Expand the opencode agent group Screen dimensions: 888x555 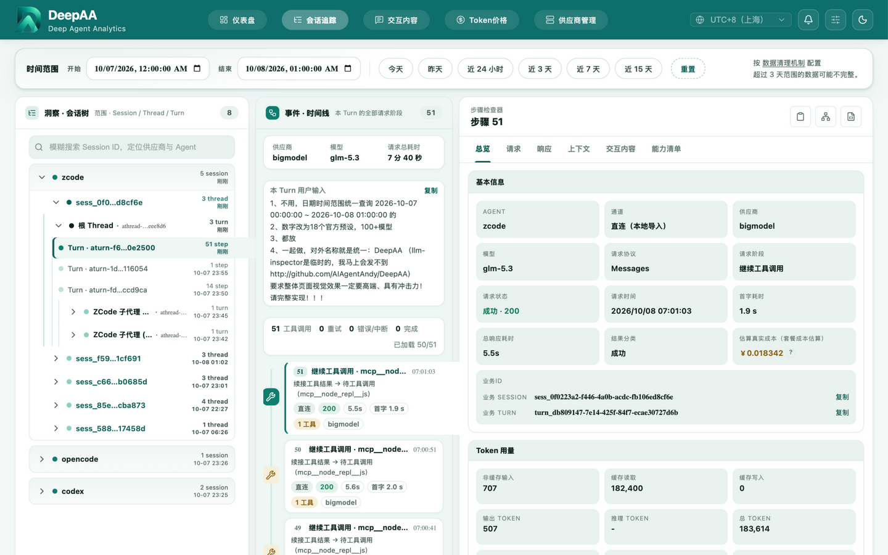(x=42, y=459)
